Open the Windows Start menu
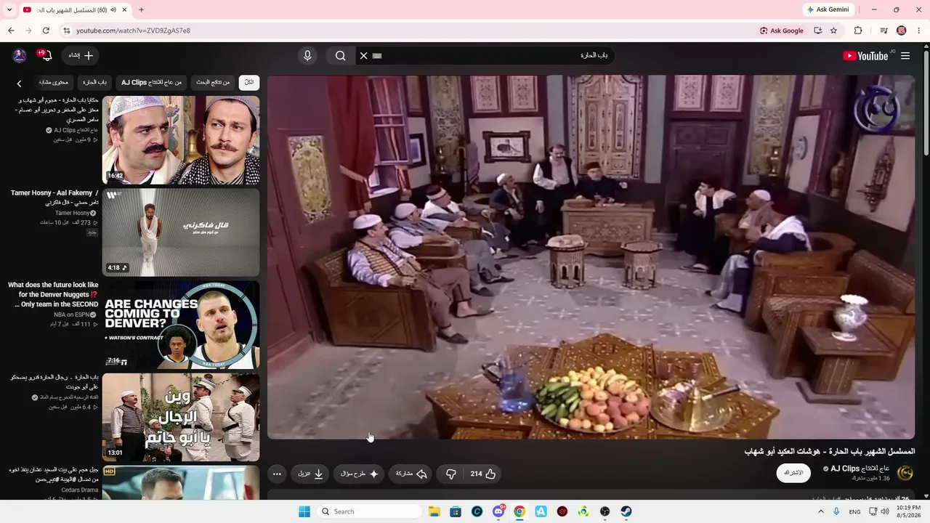This screenshot has width=930, height=523. pyautogui.click(x=304, y=511)
